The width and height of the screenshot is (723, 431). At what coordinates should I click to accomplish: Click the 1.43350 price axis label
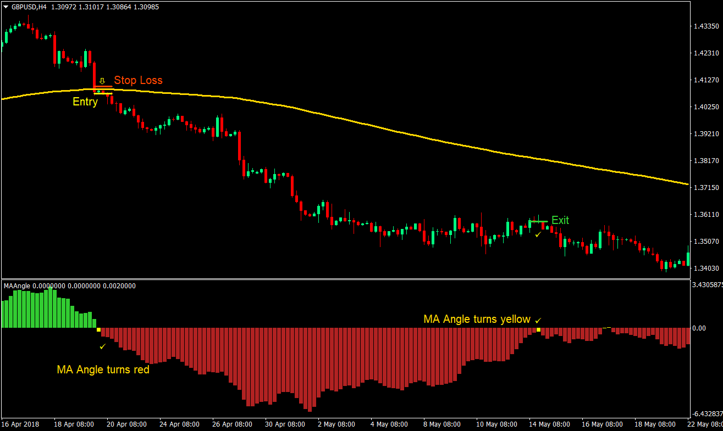pyautogui.click(x=706, y=26)
